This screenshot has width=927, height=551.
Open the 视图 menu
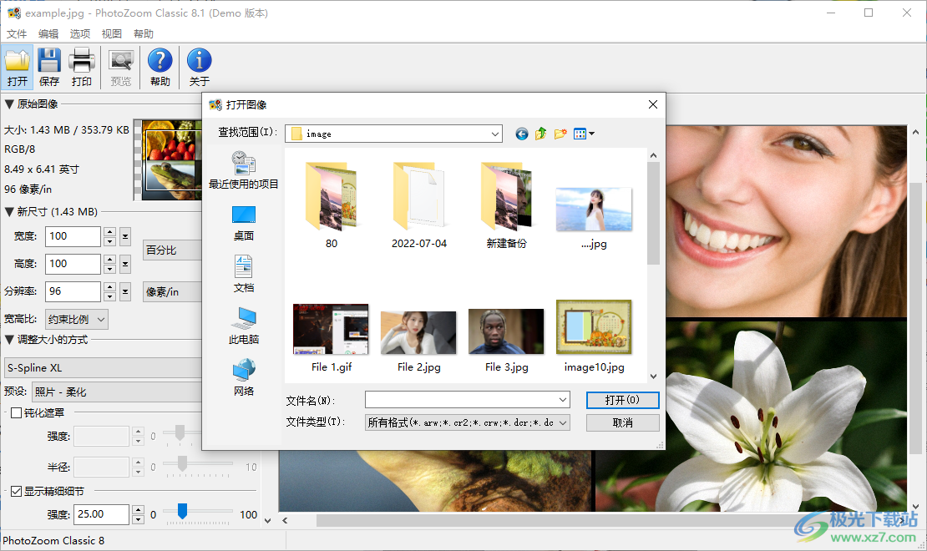tap(112, 33)
